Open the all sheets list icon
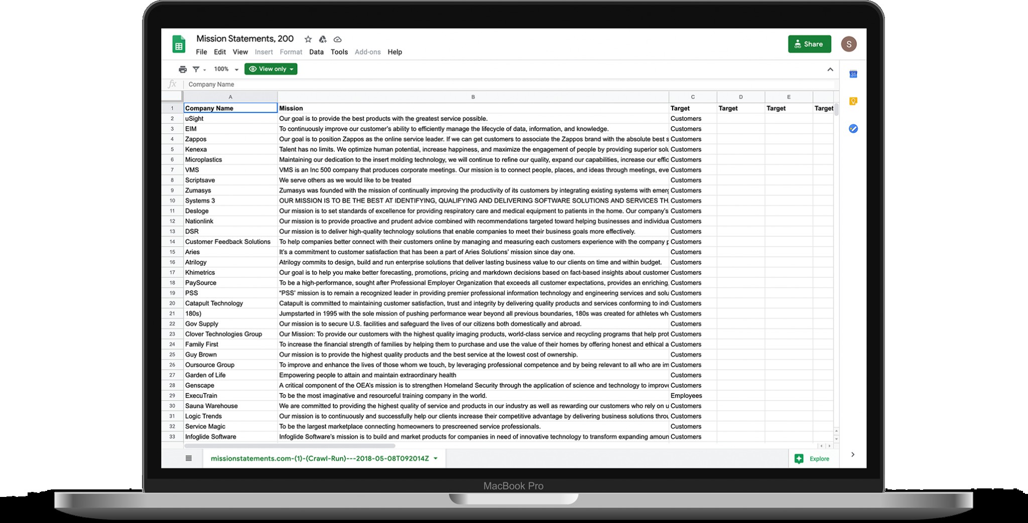Image resolution: width=1028 pixels, height=523 pixels. pyautogui.click(x=189, y=458)
